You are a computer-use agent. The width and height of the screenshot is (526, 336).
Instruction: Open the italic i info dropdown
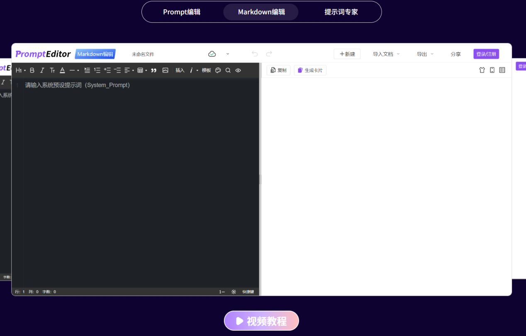pos(194,71)
